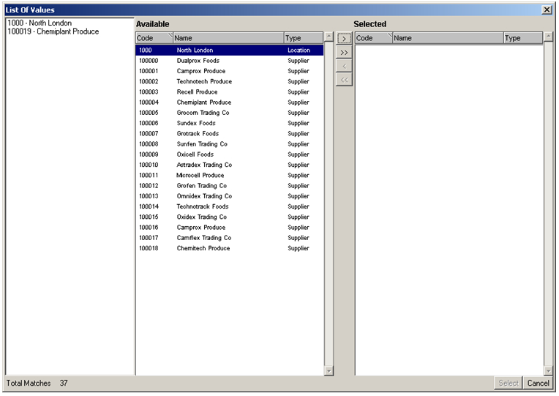Click Selected list Type column header
This screenshot has height=396, width=559.
pyautogui.click(x=523, y=38)
